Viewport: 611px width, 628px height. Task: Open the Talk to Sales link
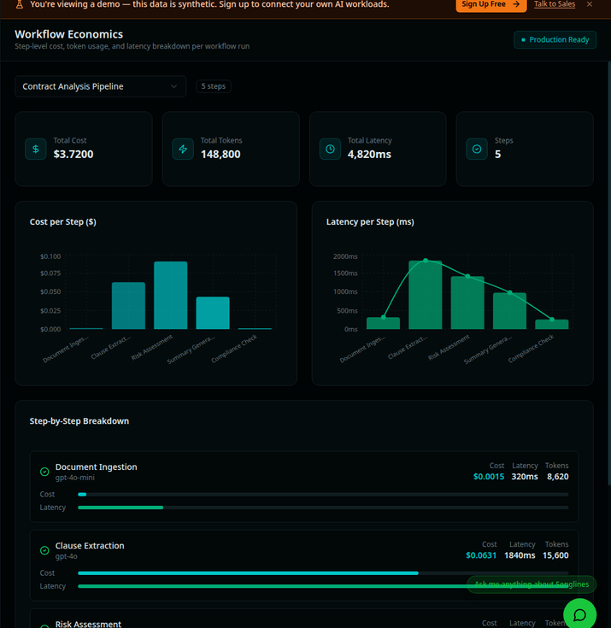554,4
